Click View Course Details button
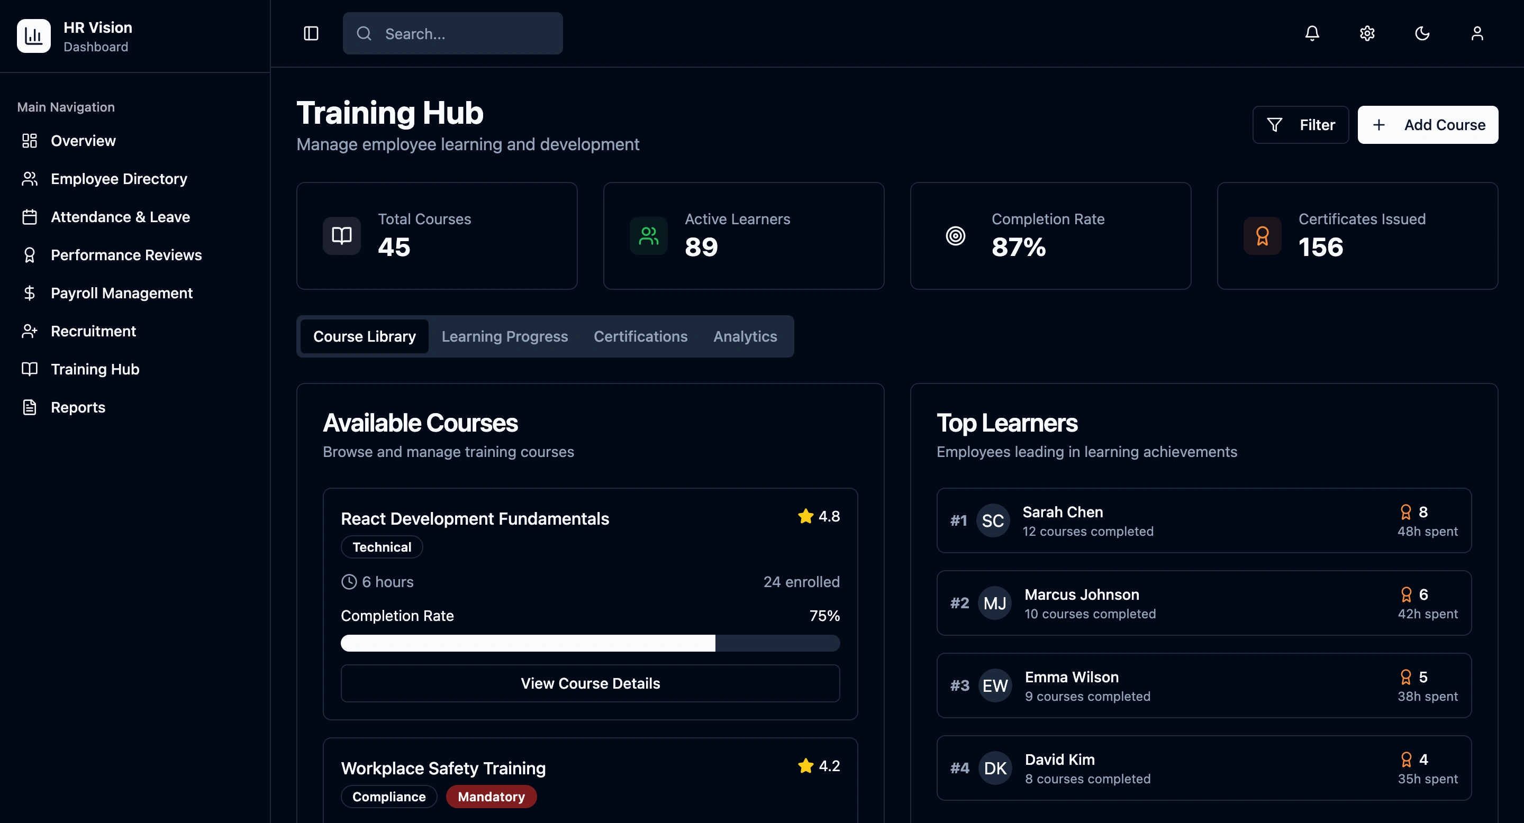This screenshot has height=823, width=1524. coord(590,683)
